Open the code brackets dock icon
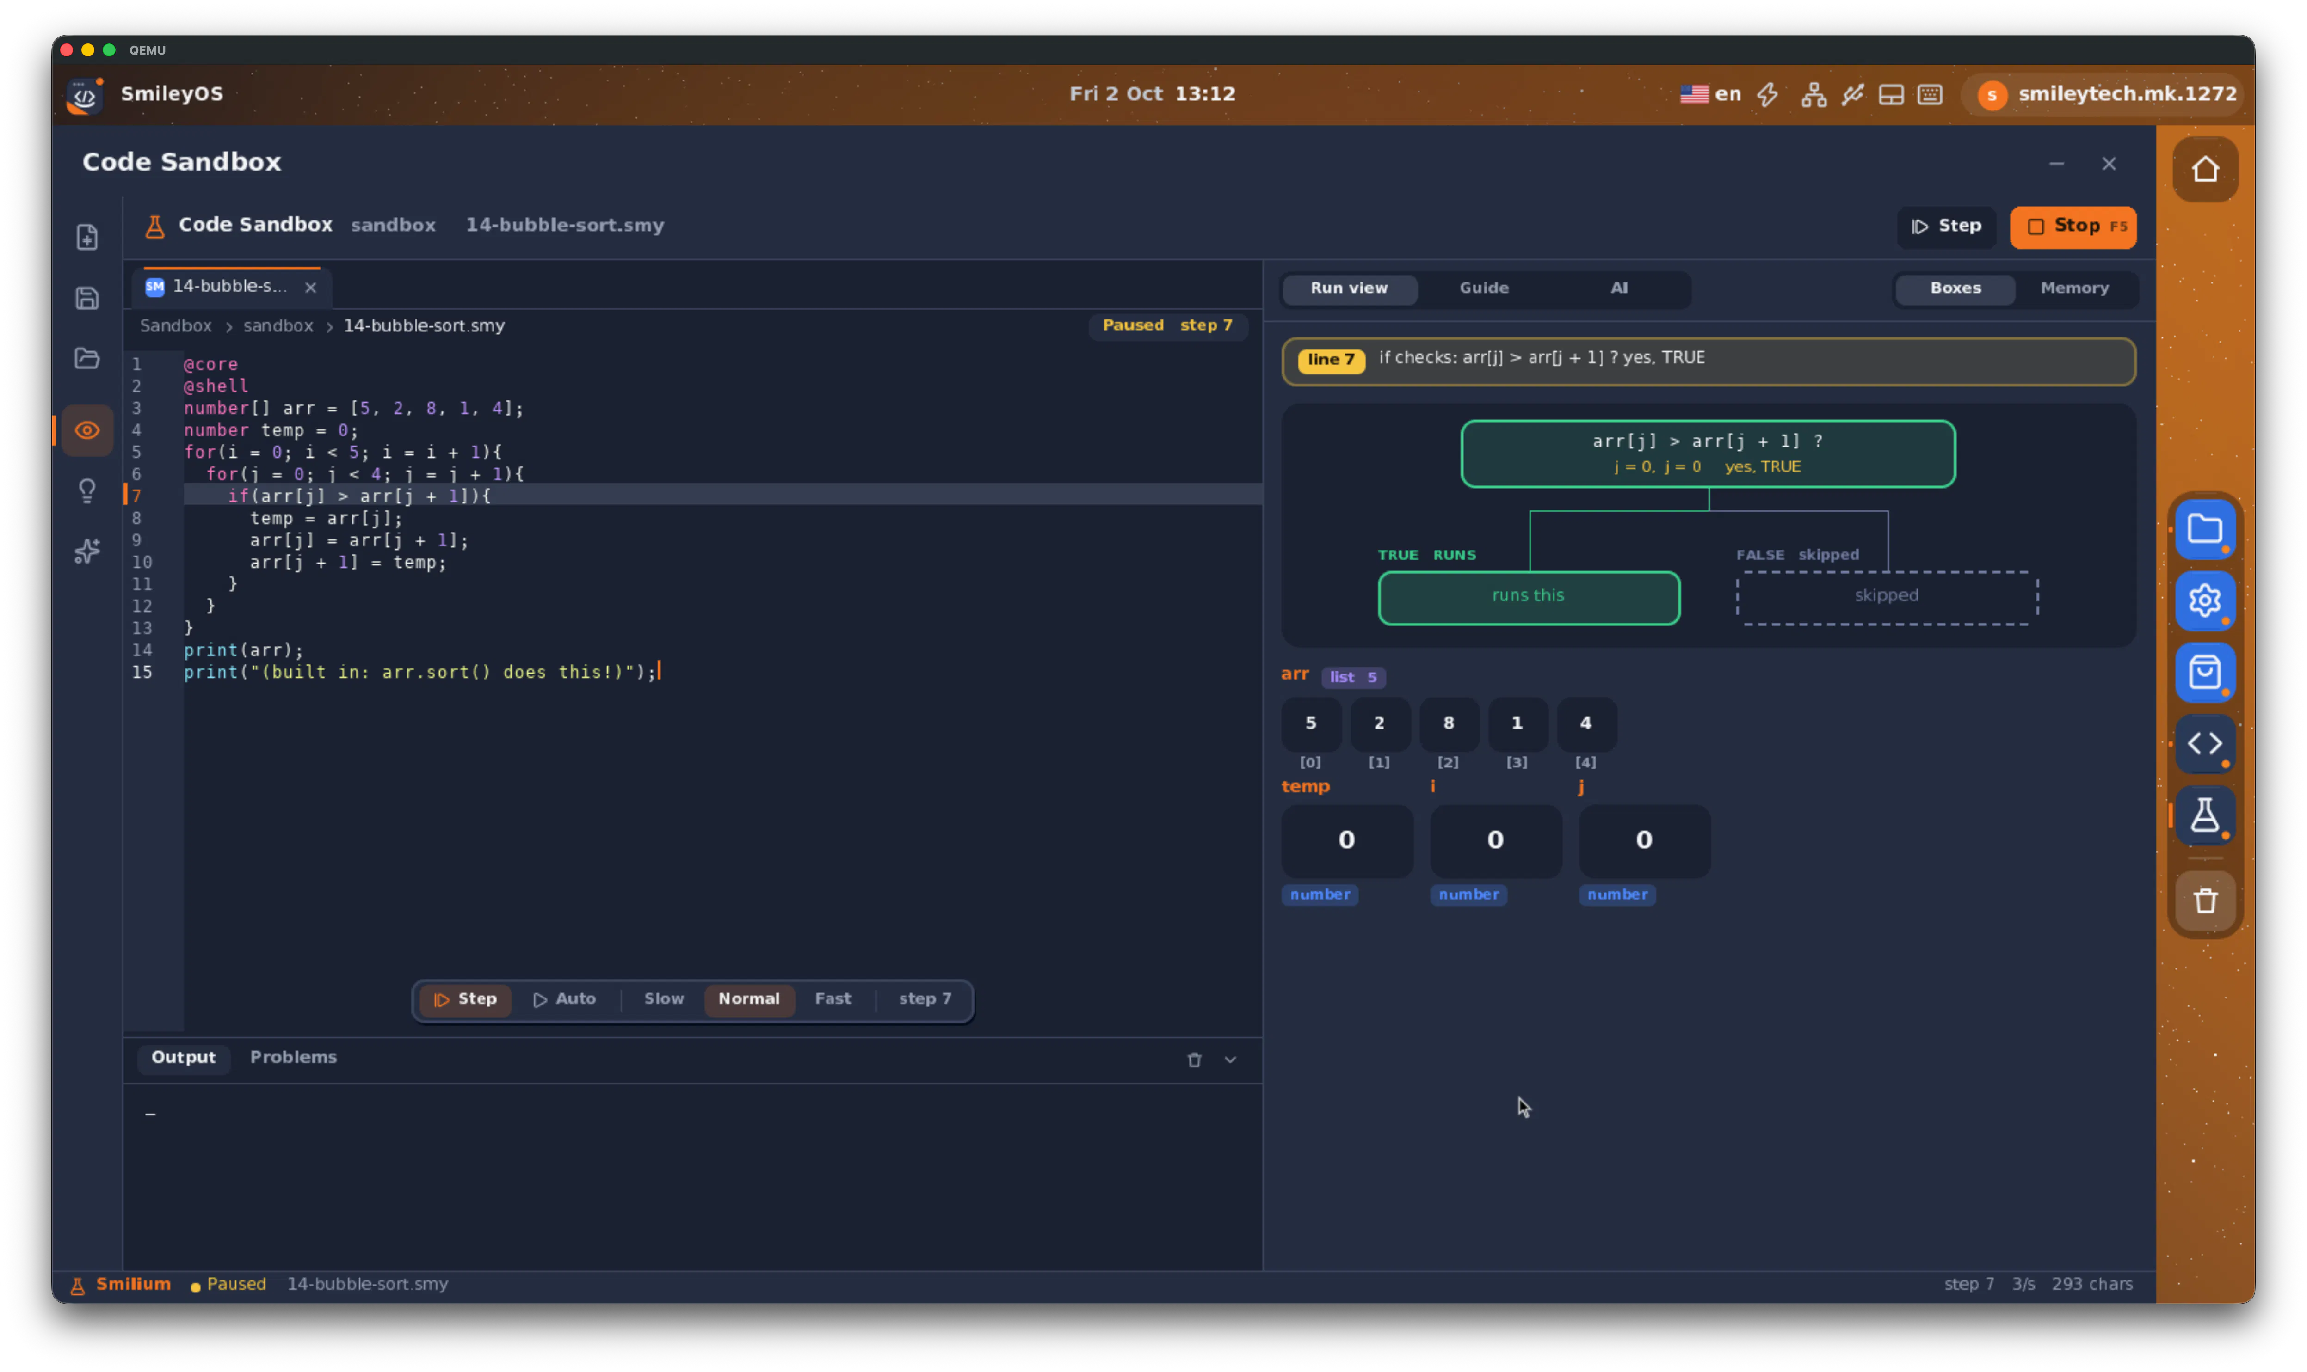Image resolution: width=2307 pixels, height=1372 pixels. click(x=2205, y=743)
